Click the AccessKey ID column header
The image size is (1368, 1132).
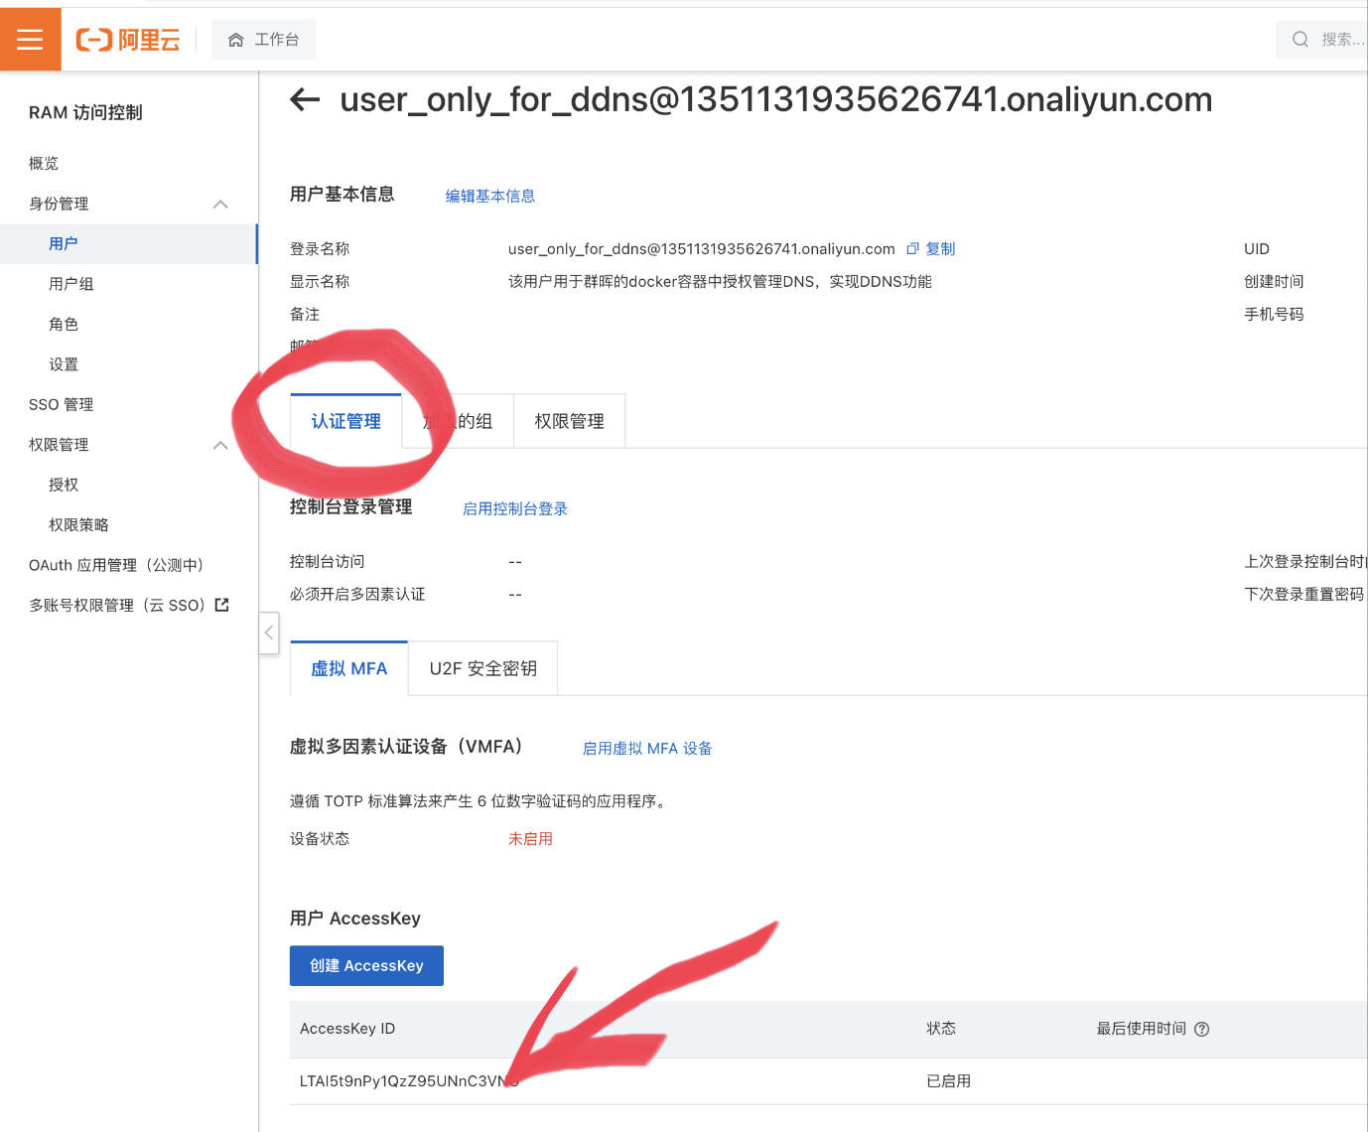coord(347,1029)
